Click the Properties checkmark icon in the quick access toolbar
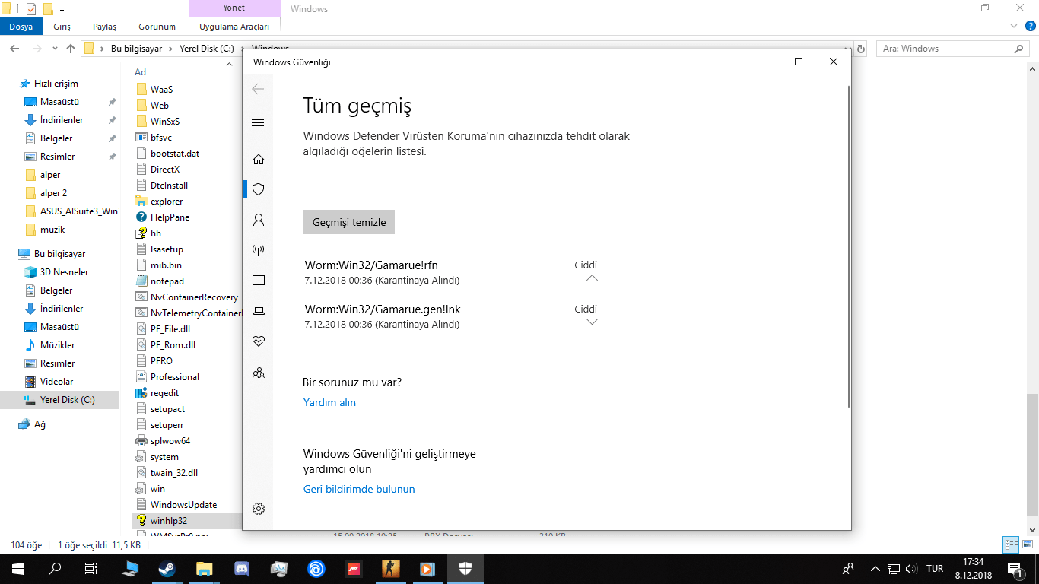1039x584 pixels. (x=31, y=9)
